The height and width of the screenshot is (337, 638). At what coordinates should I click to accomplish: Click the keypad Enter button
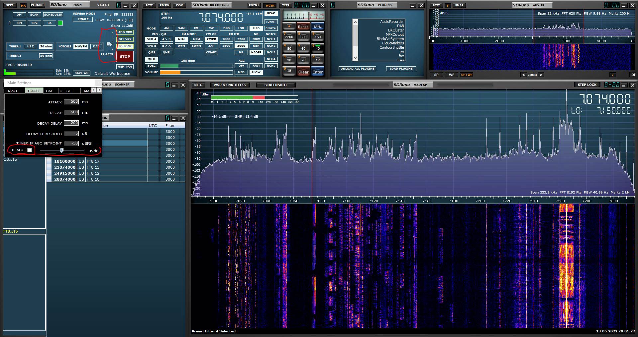pyautogui.click(x=317, y=72)
